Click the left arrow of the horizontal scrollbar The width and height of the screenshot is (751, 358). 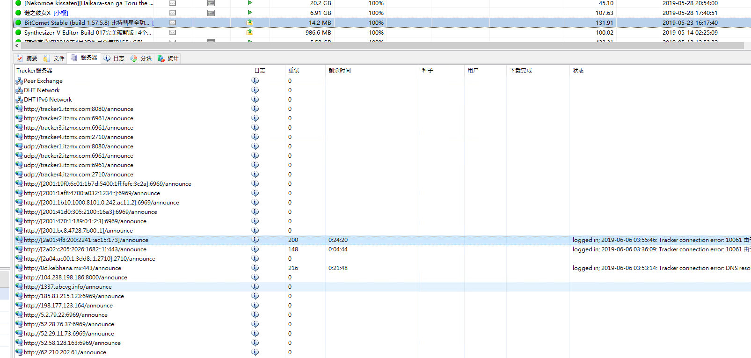(17, 46)
